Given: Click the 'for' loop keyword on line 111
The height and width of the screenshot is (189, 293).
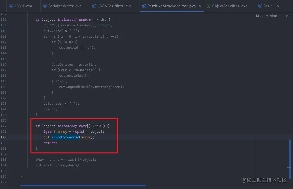Looking at the screenshot, I should [47, 36].
